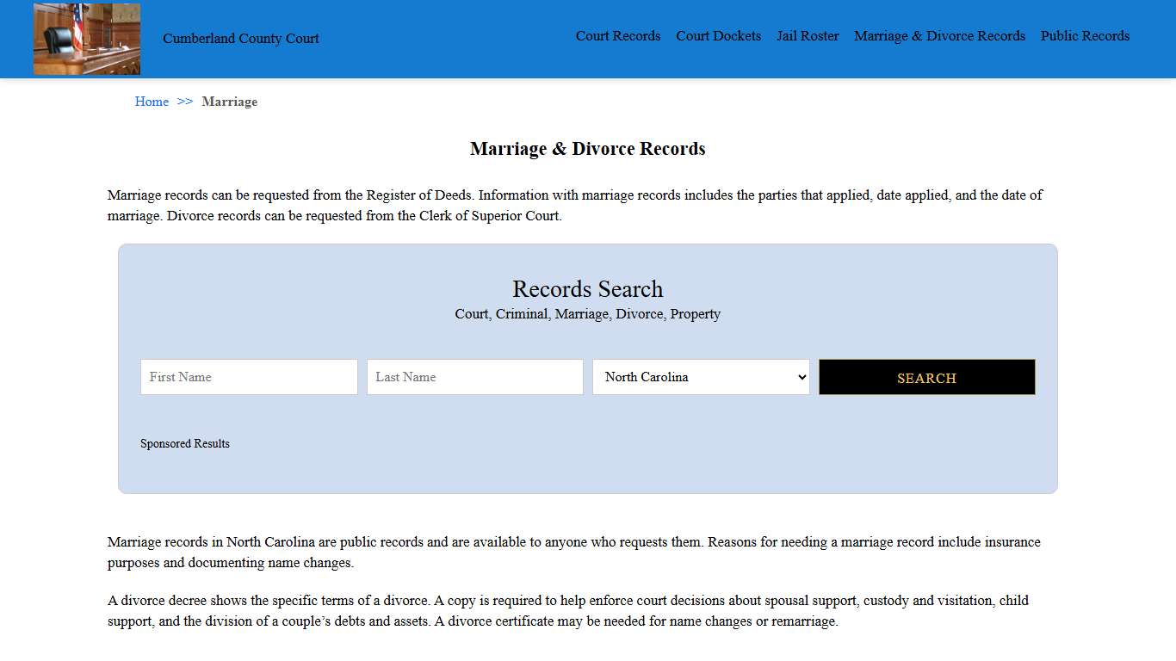Navigate to Home via breadcrumb link

[x=152, y=102]
